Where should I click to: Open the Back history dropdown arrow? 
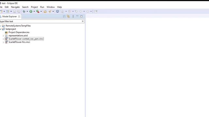click(84, 12)
